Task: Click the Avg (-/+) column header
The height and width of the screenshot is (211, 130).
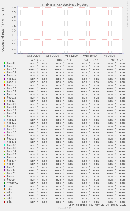Action: [91, 60]
